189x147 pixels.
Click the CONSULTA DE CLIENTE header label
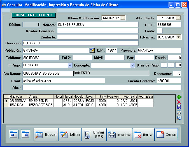point(34,15)
